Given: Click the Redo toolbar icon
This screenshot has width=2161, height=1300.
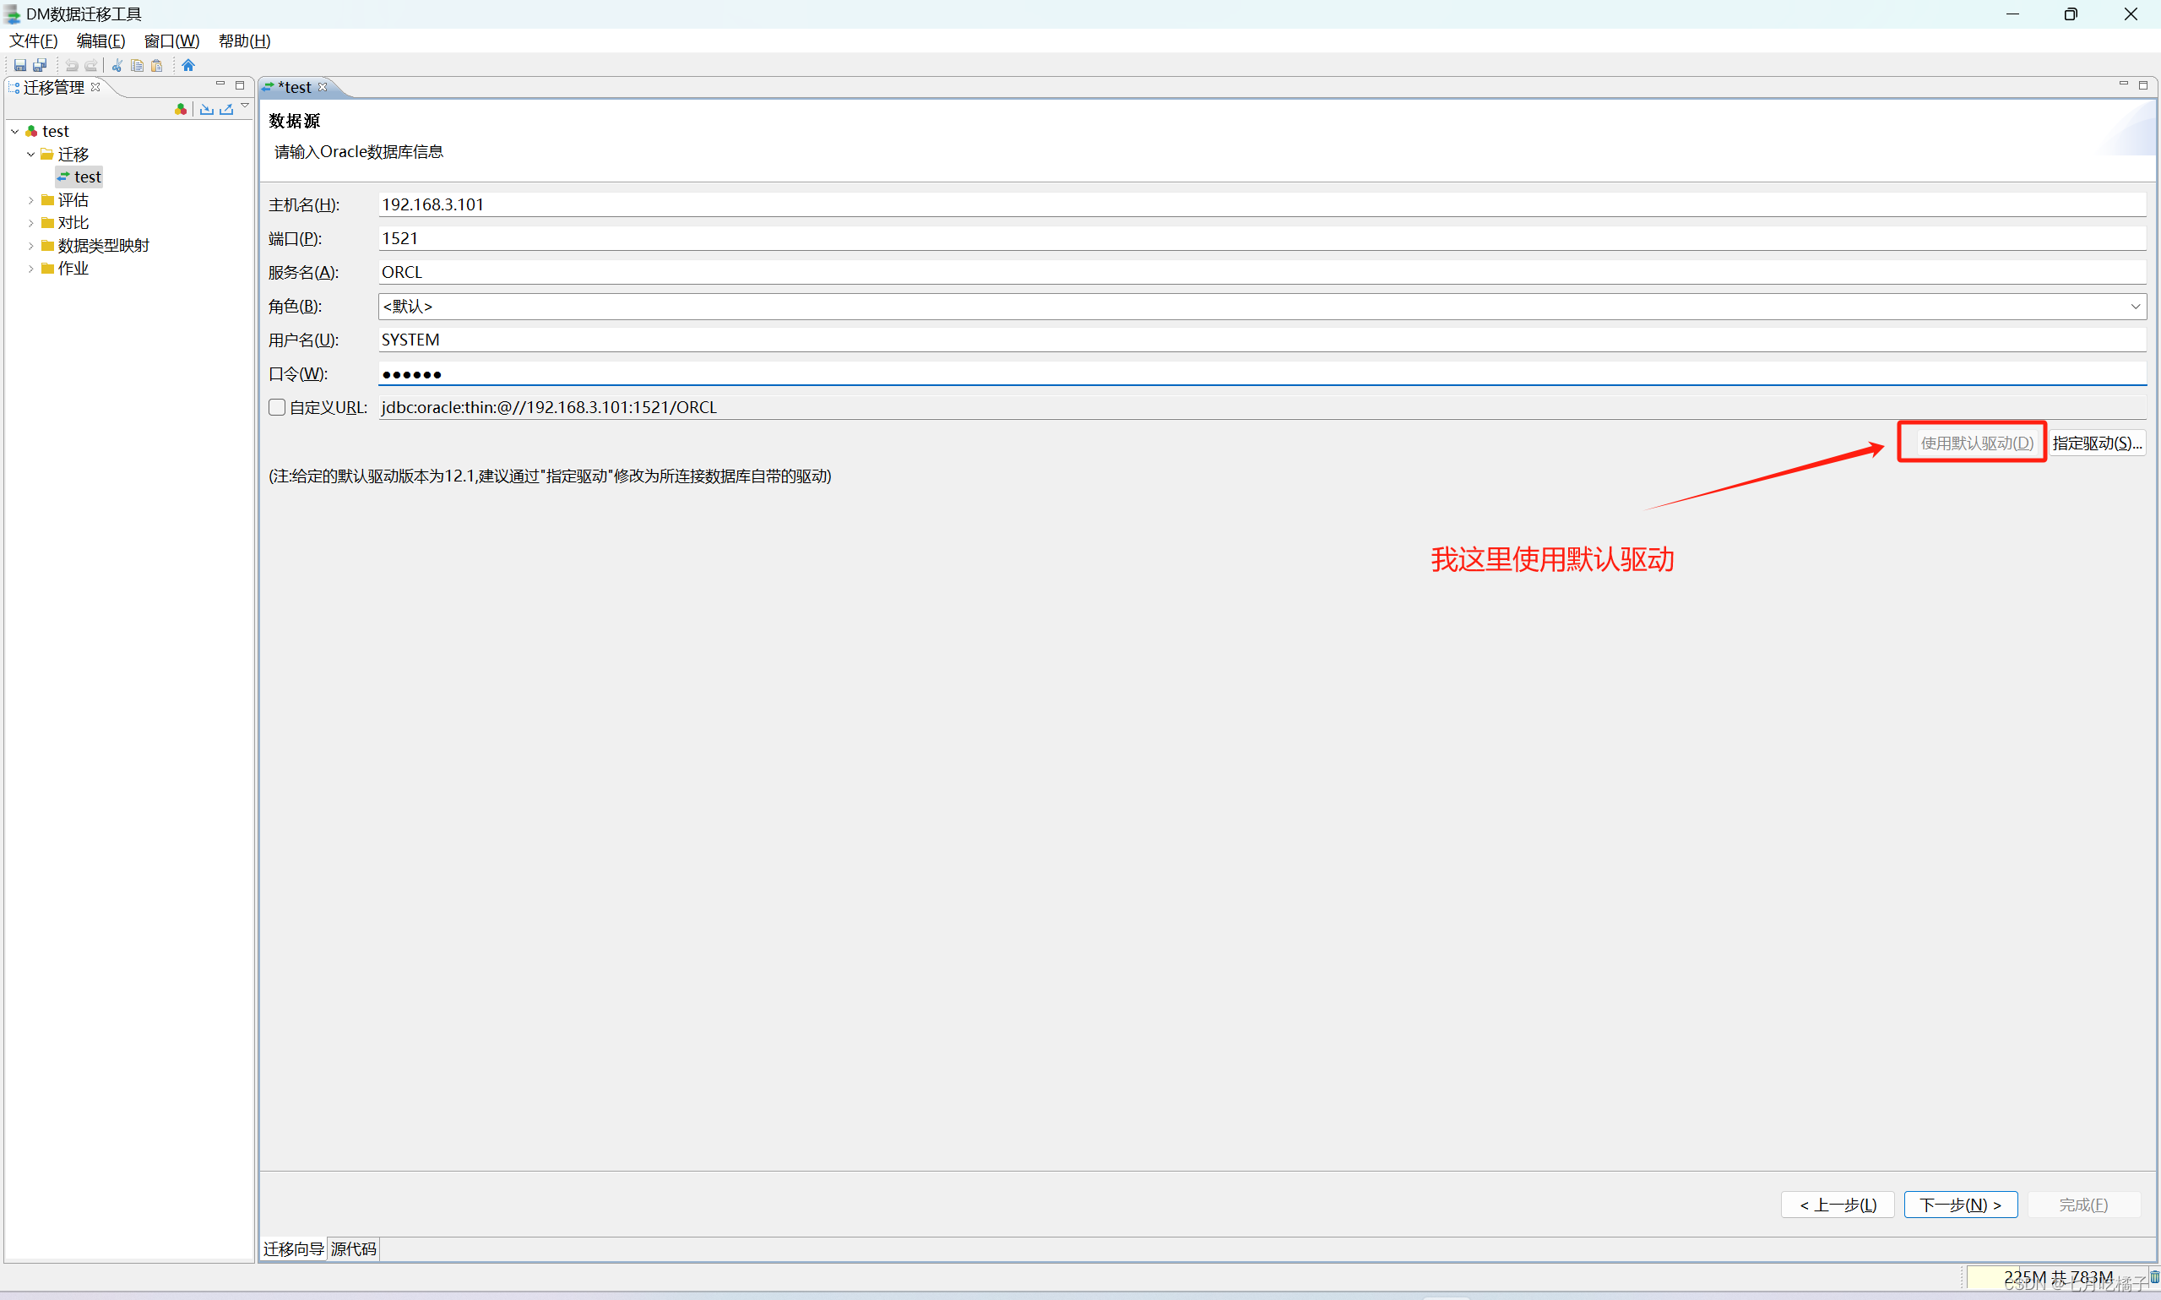Looking at the screenshot, I should point(91,66).
